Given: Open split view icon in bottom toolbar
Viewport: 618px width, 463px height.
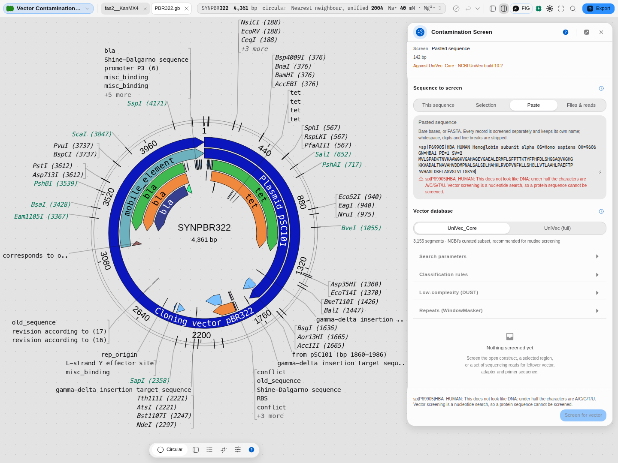Looking at the screenshot, I should (196, 450).
